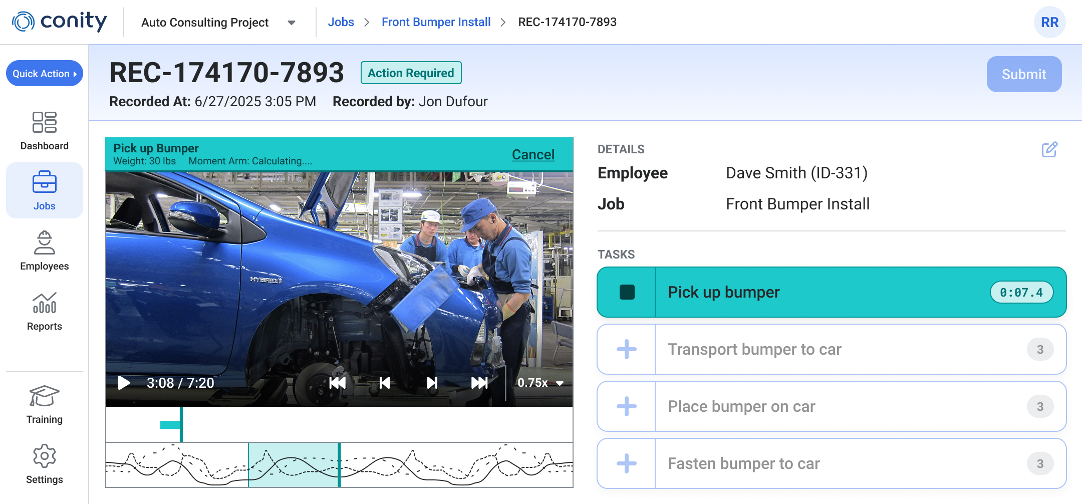Click Recorded by Jon Dufour text
The image size is (1082, 504).
410,102
